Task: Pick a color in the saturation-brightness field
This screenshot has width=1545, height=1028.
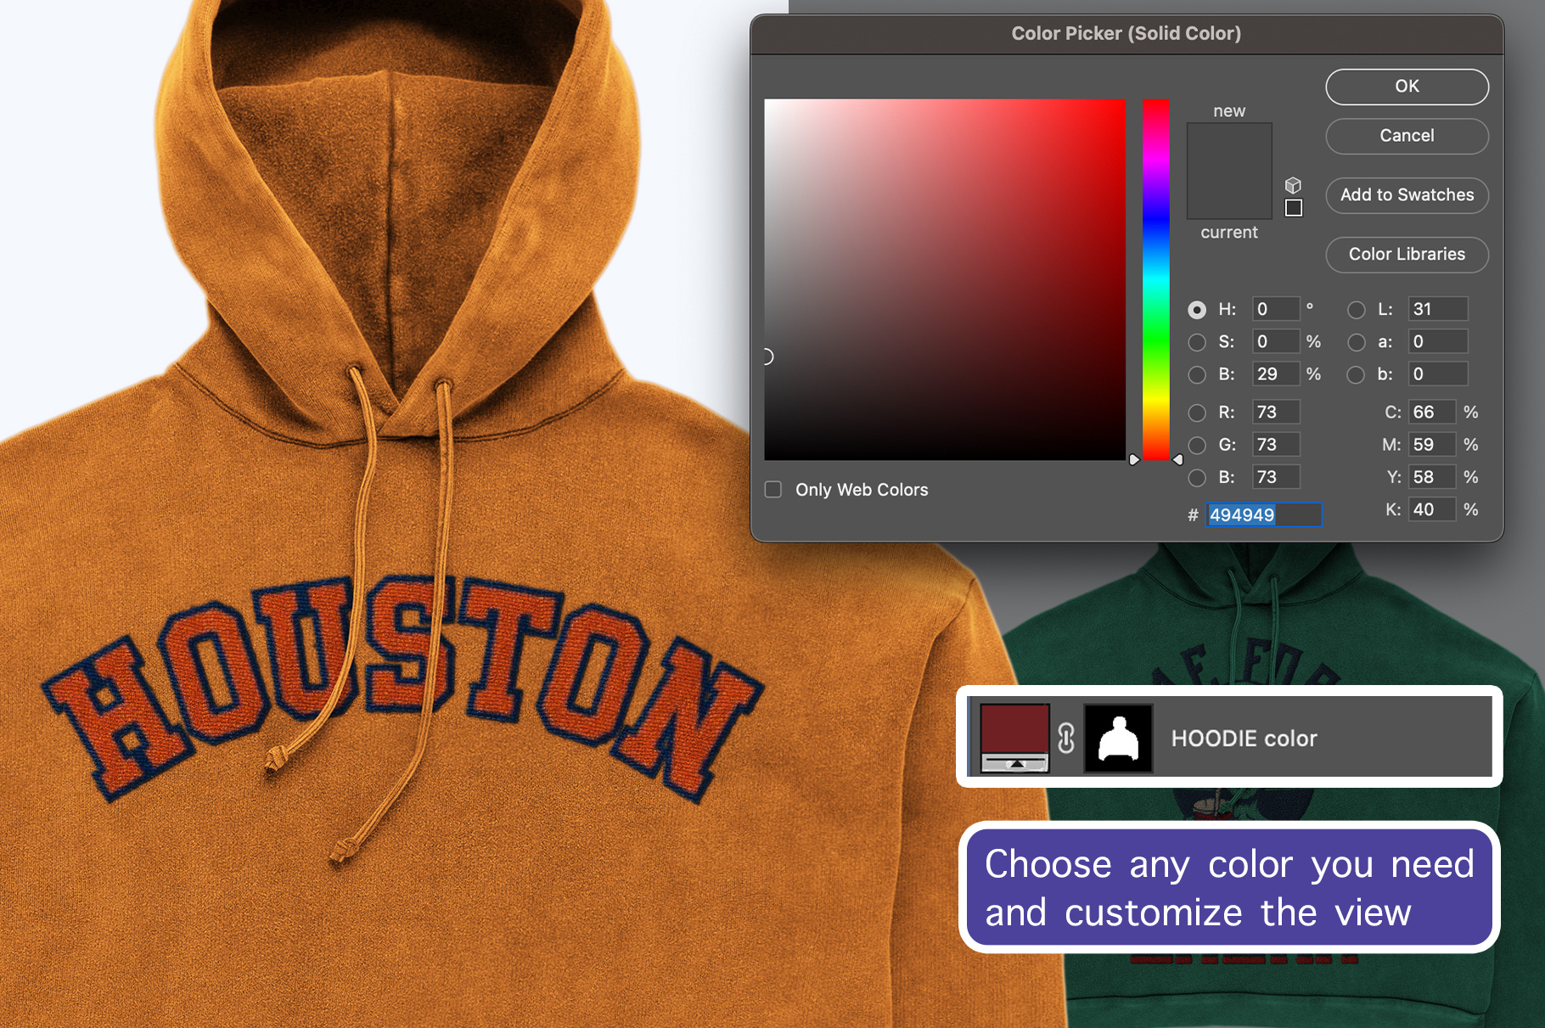Action: [x=945, y=280]
